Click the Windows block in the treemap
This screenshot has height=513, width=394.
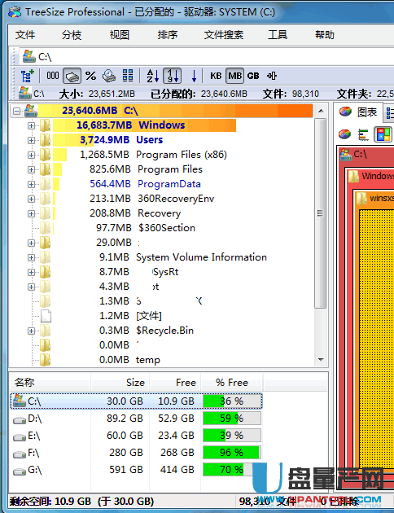click(371, 176)
